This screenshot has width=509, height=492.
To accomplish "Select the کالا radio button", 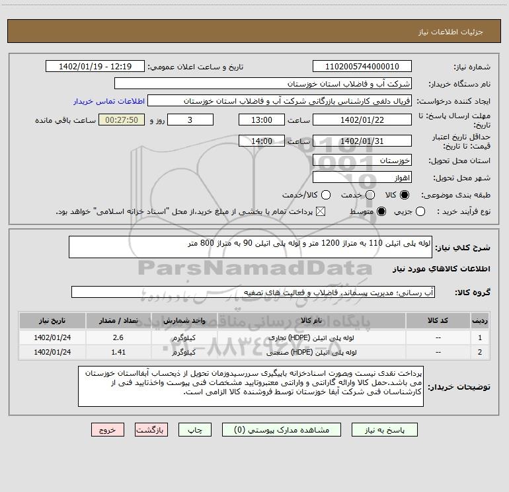I will [x=405, y=195].
